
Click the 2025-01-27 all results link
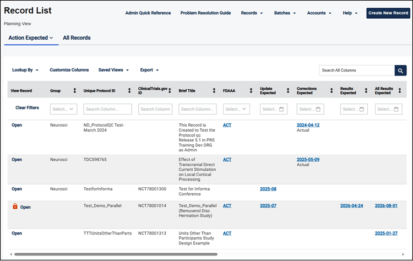386,233
